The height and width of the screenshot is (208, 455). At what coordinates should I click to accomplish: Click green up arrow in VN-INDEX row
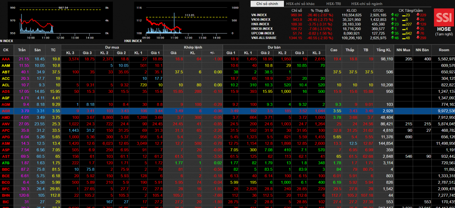coord(392,15)
